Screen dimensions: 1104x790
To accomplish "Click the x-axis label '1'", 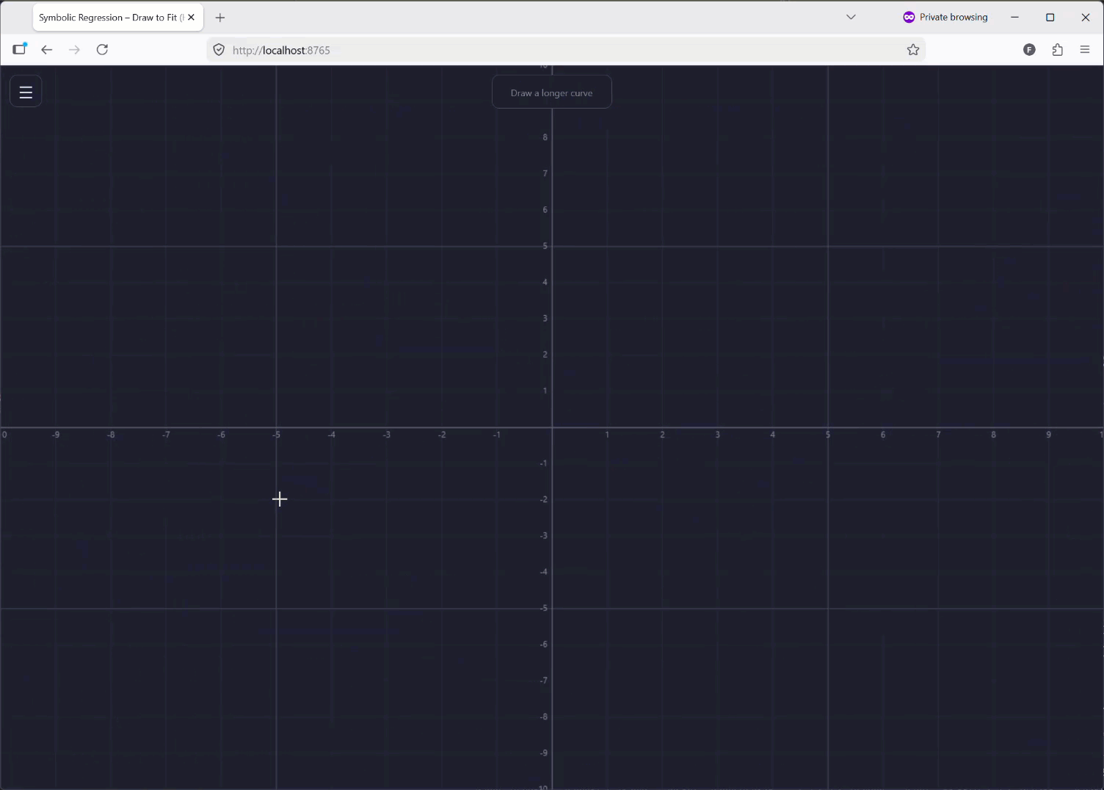I will click(x=607, y=435).
